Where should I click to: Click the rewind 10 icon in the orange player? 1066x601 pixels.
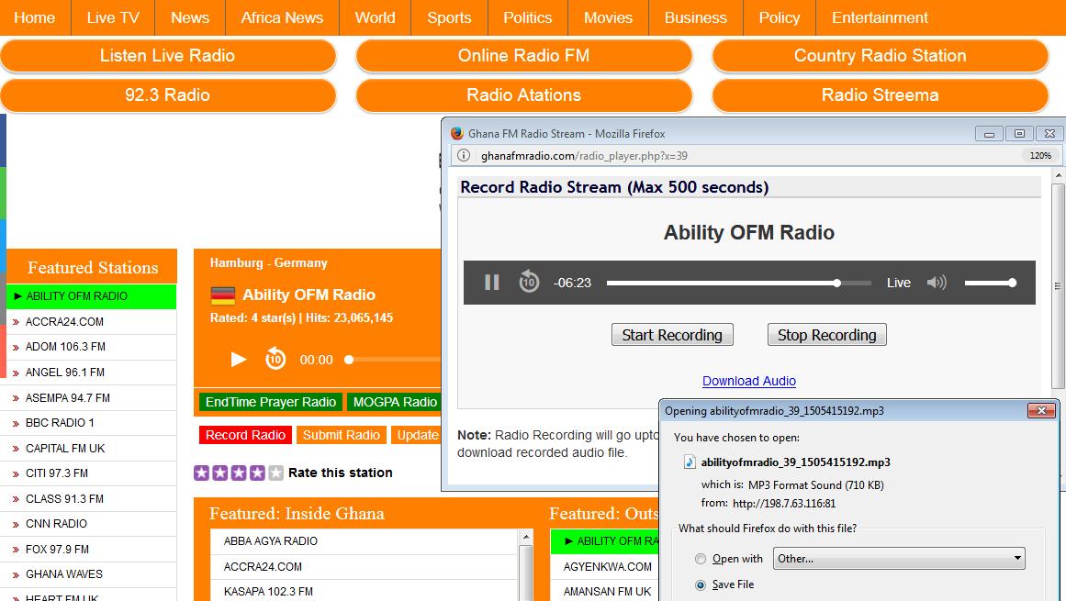click(x=275, y=359)
